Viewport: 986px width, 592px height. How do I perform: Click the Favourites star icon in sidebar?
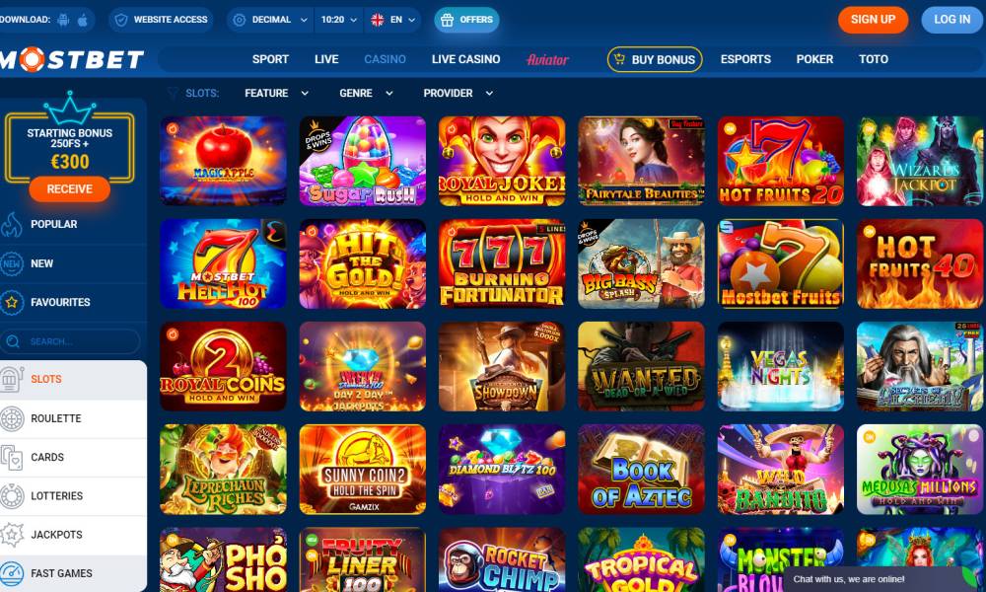coord(11,303)
